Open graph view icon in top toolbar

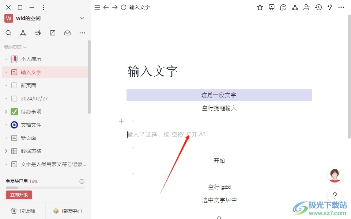[295, 7]
